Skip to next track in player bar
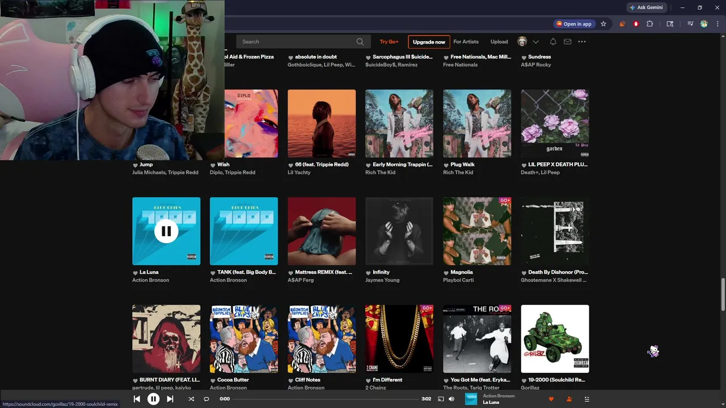The height and width of the screenshot is (408, 726). click(x=170, y=399)
